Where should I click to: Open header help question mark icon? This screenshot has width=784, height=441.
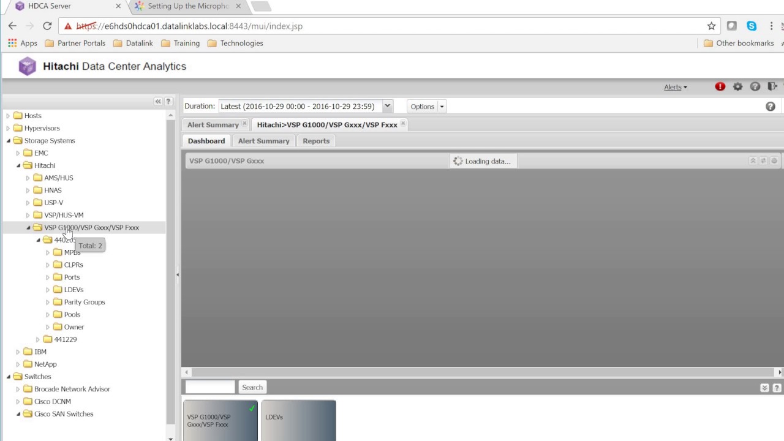[755, 87]
